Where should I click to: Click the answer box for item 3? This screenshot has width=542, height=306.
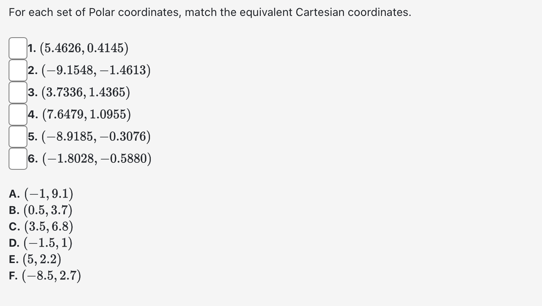click(17, 92)
